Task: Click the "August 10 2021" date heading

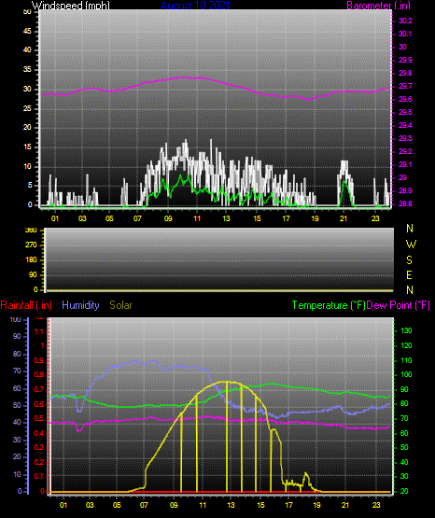Action: click(195, 6)
